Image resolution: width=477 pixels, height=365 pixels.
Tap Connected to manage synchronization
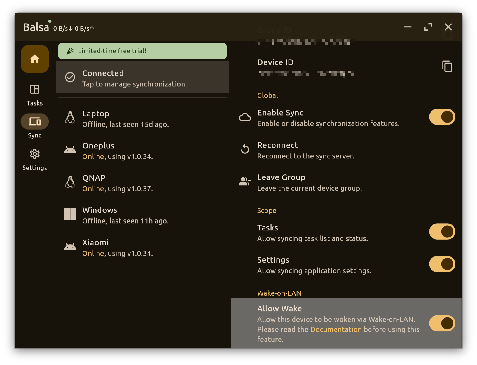142,78
